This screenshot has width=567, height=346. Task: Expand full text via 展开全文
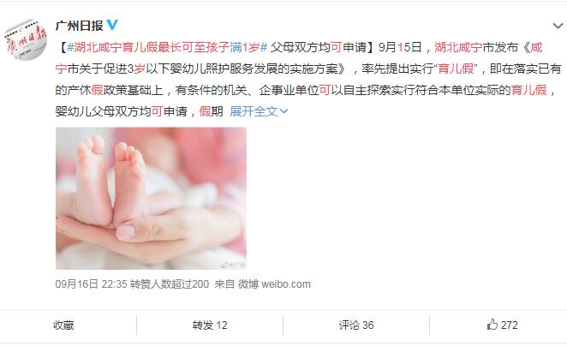click(x=254, y=111)
